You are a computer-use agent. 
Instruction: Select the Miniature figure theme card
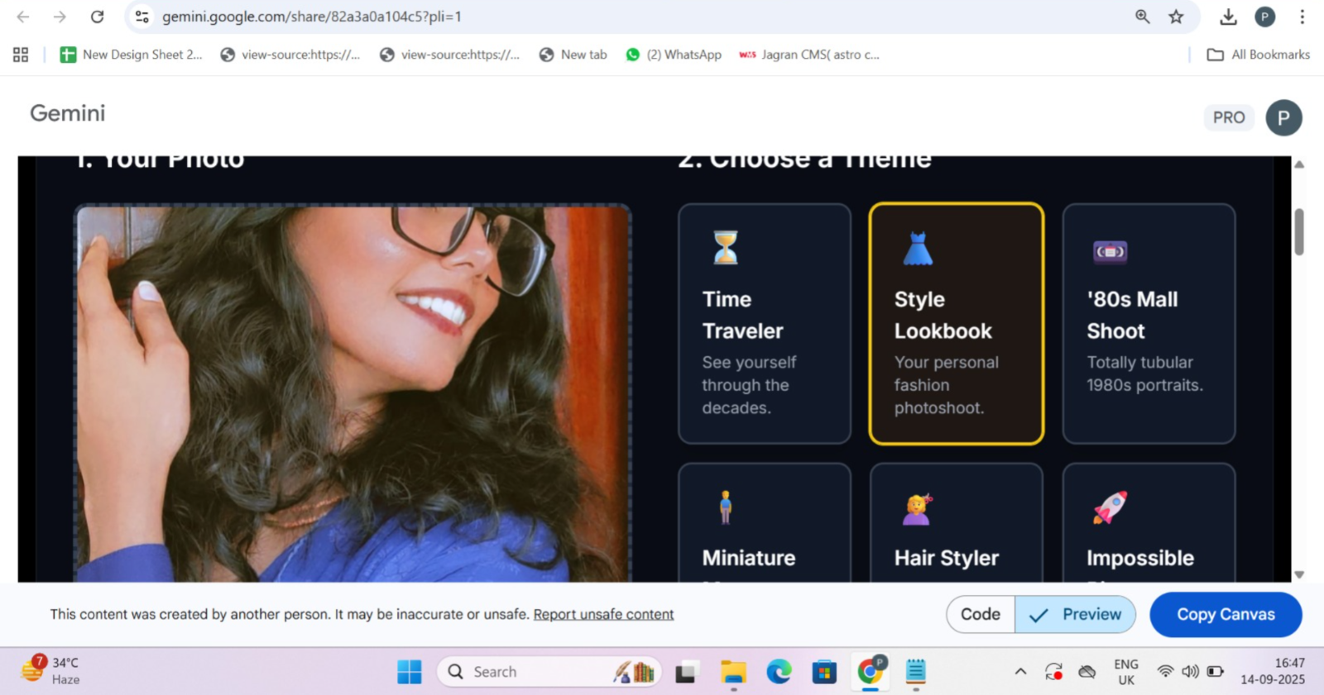click(764, 525)
